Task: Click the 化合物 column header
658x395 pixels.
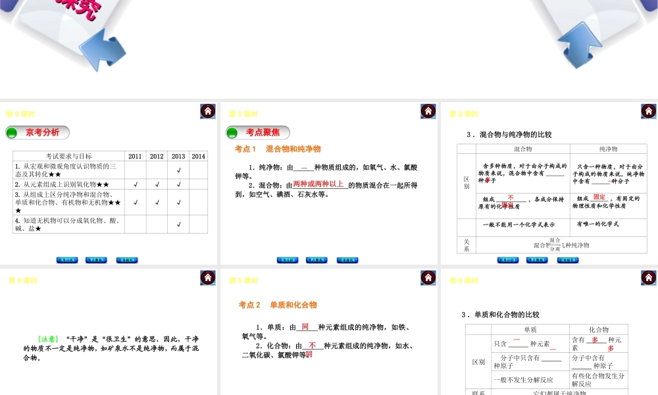Action: 599,330
